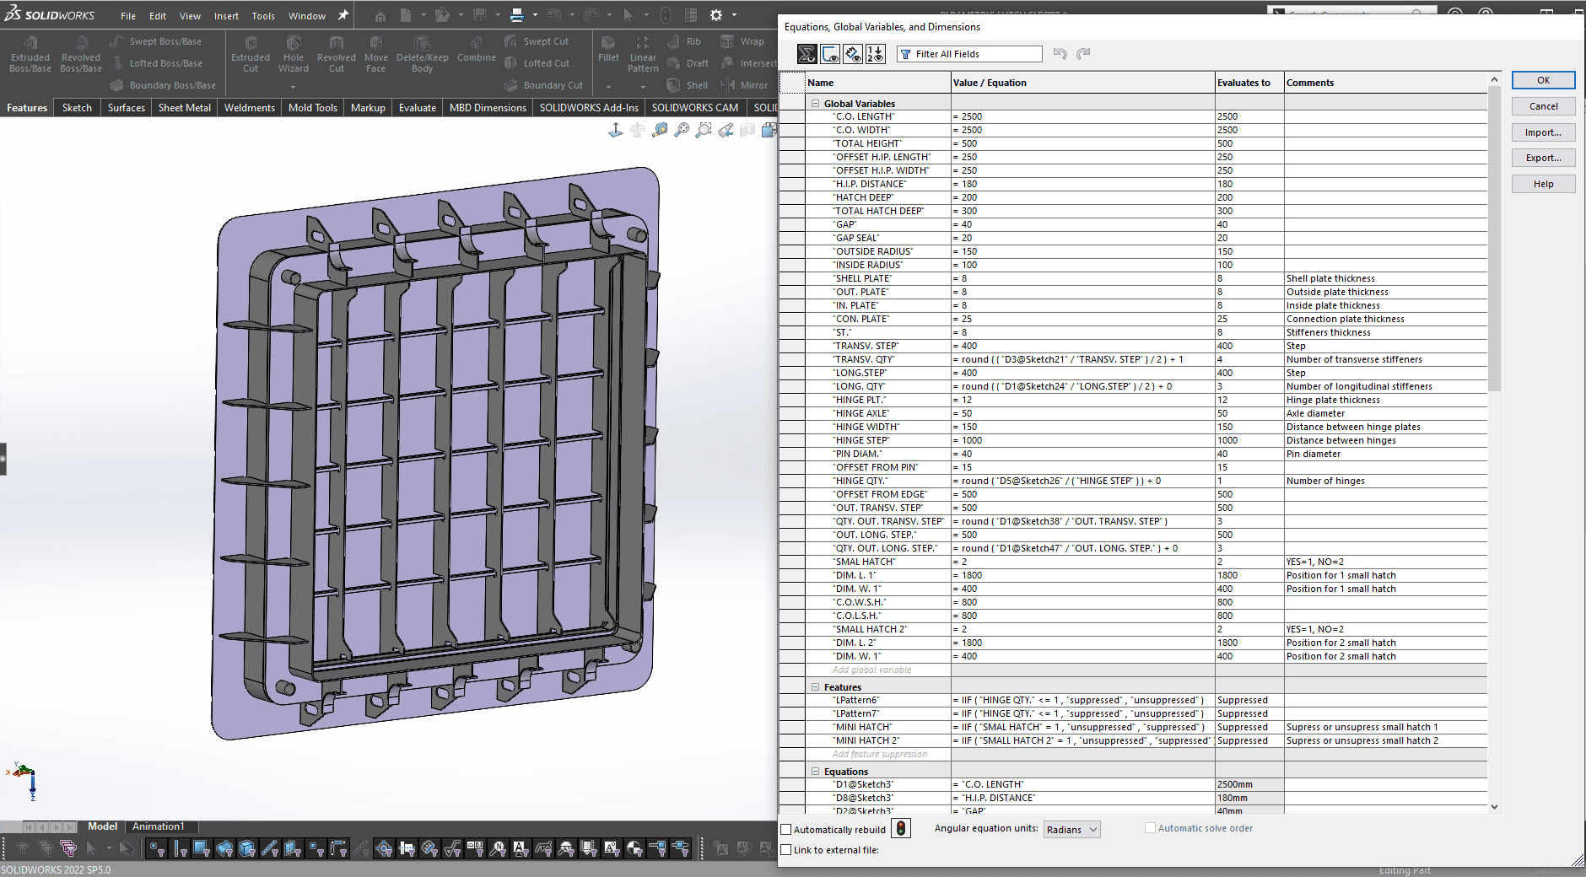
Task: Click the Home icon in the top toolbar
Action: (x=380, y=15)
